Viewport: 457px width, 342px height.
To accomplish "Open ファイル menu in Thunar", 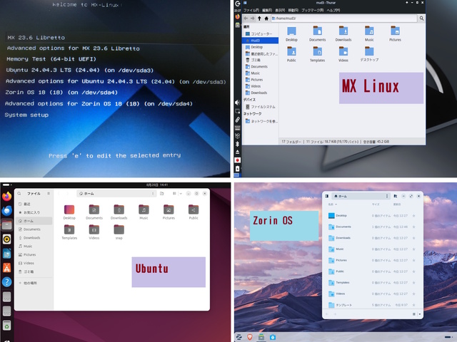I will pos(251,10).
